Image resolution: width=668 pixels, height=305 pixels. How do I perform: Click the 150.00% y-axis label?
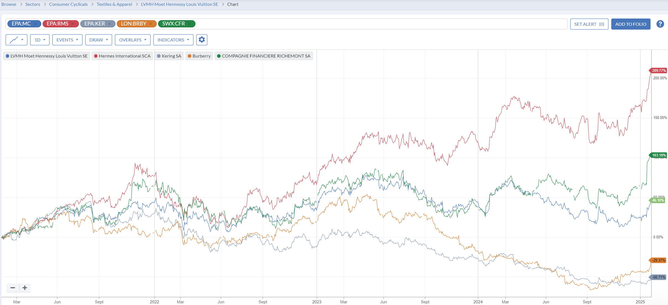click(660, 118)
